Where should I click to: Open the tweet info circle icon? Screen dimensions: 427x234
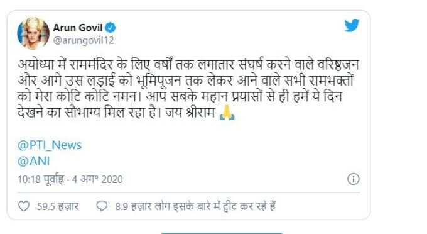coord(353,179)
